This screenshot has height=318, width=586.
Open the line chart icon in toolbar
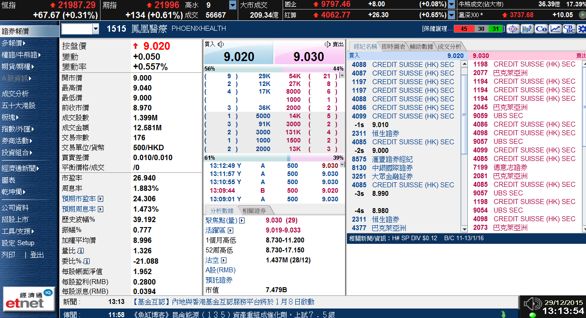555,29
